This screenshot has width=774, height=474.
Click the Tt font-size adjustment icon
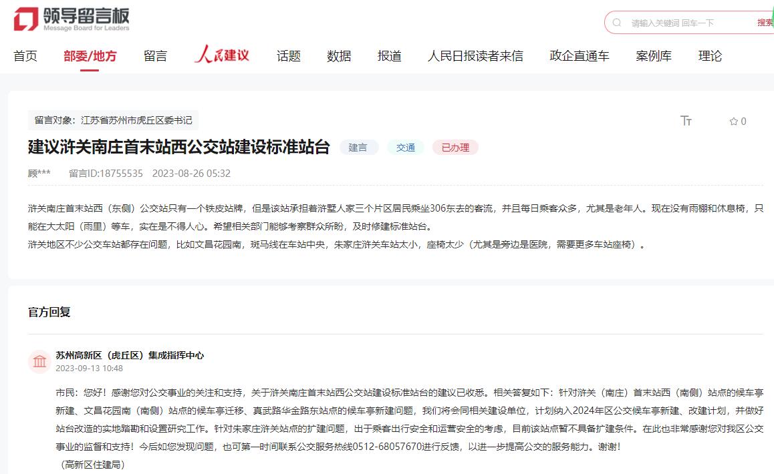685,121
